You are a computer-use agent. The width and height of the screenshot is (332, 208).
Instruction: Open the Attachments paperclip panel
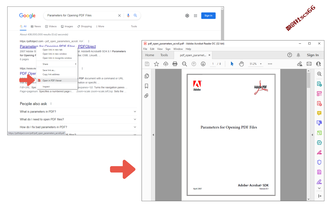pos(147,96)
